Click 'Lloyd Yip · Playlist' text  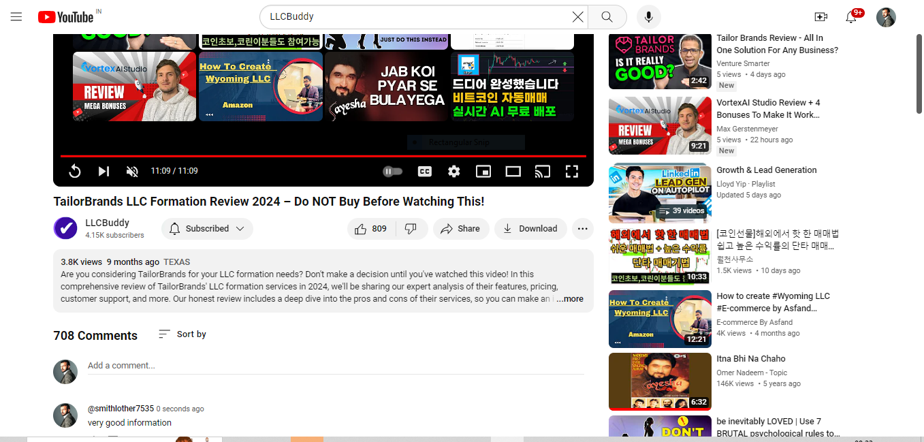tap(746, 184)
